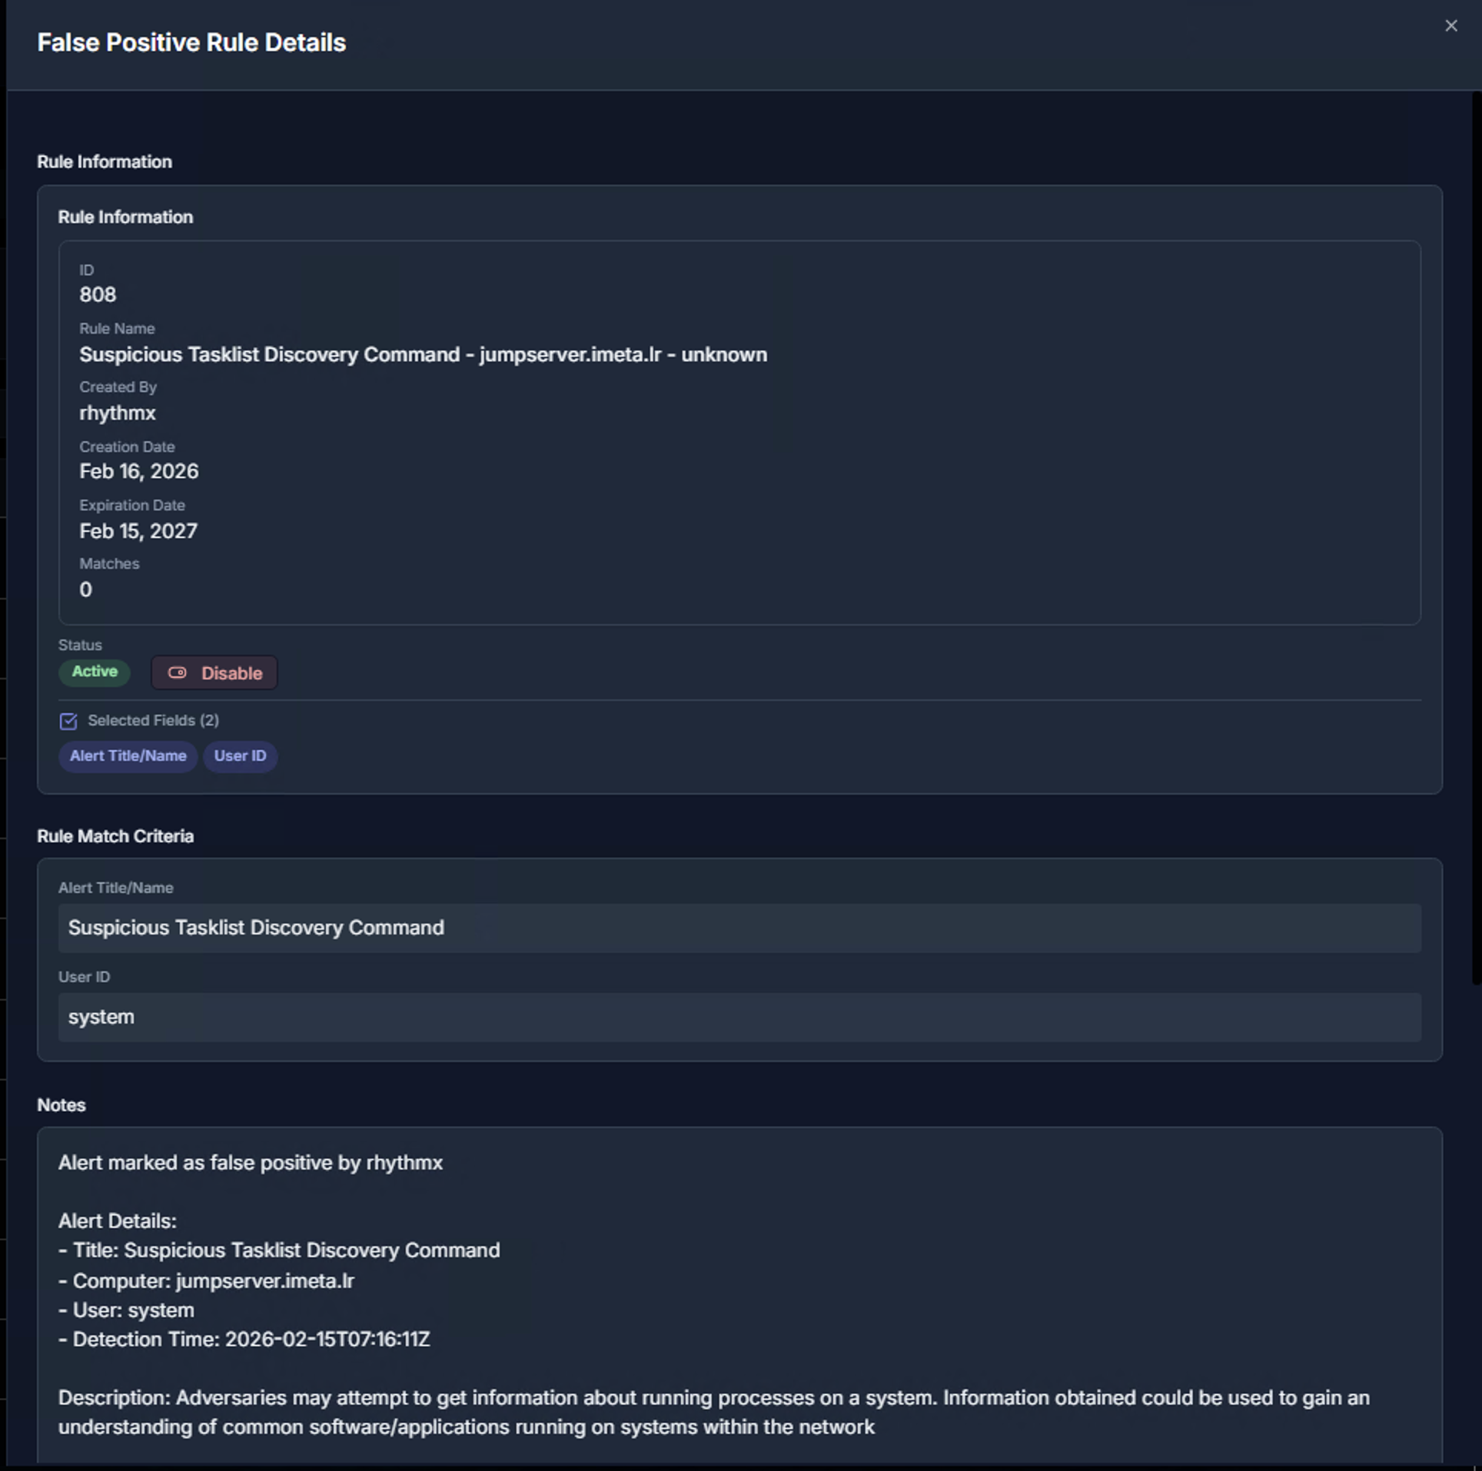This screenshot has height=1471, width=1482.
Task: Select the Notes section header
Action: point(61,1104)
